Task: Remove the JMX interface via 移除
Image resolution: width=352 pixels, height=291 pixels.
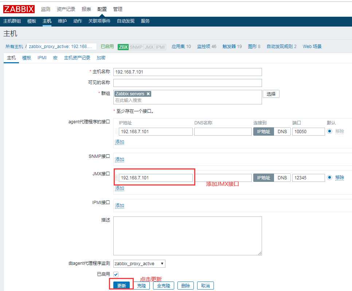Action: [x=340, y=178]
